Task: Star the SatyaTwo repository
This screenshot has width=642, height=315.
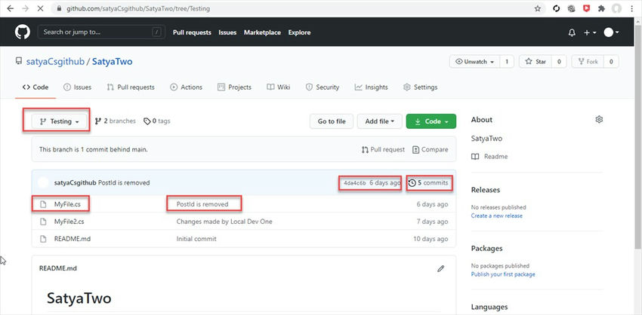Action: (x=536, y=62)
